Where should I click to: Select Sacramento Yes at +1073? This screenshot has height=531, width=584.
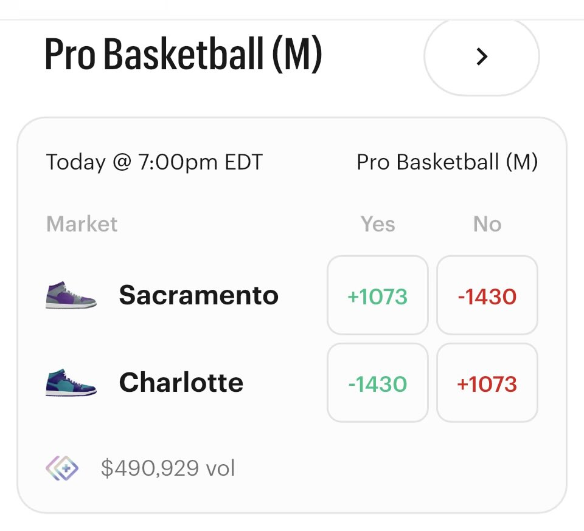377,296
